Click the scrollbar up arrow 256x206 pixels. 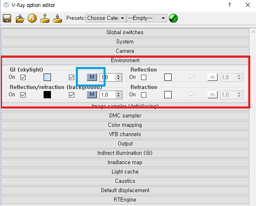pyautogui.click(x=253, y=32)
